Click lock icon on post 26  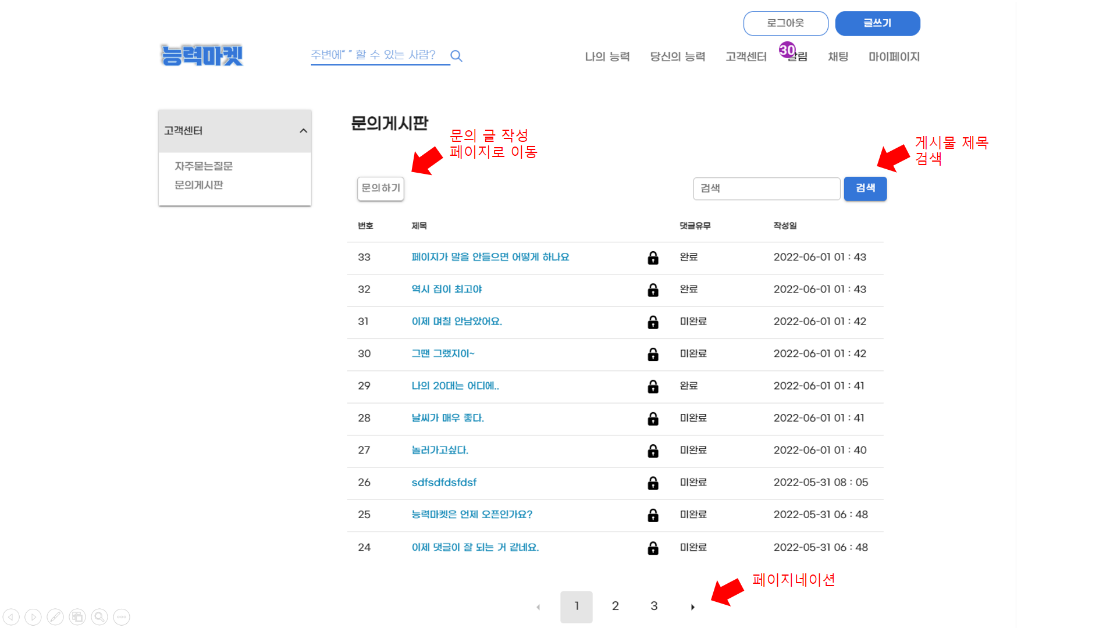click(653, 483)
